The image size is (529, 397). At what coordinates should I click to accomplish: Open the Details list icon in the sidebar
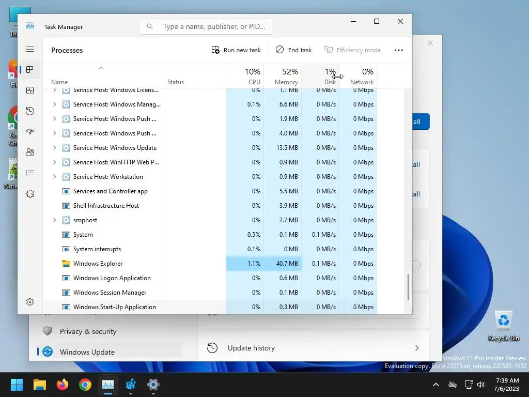(30, 173)
